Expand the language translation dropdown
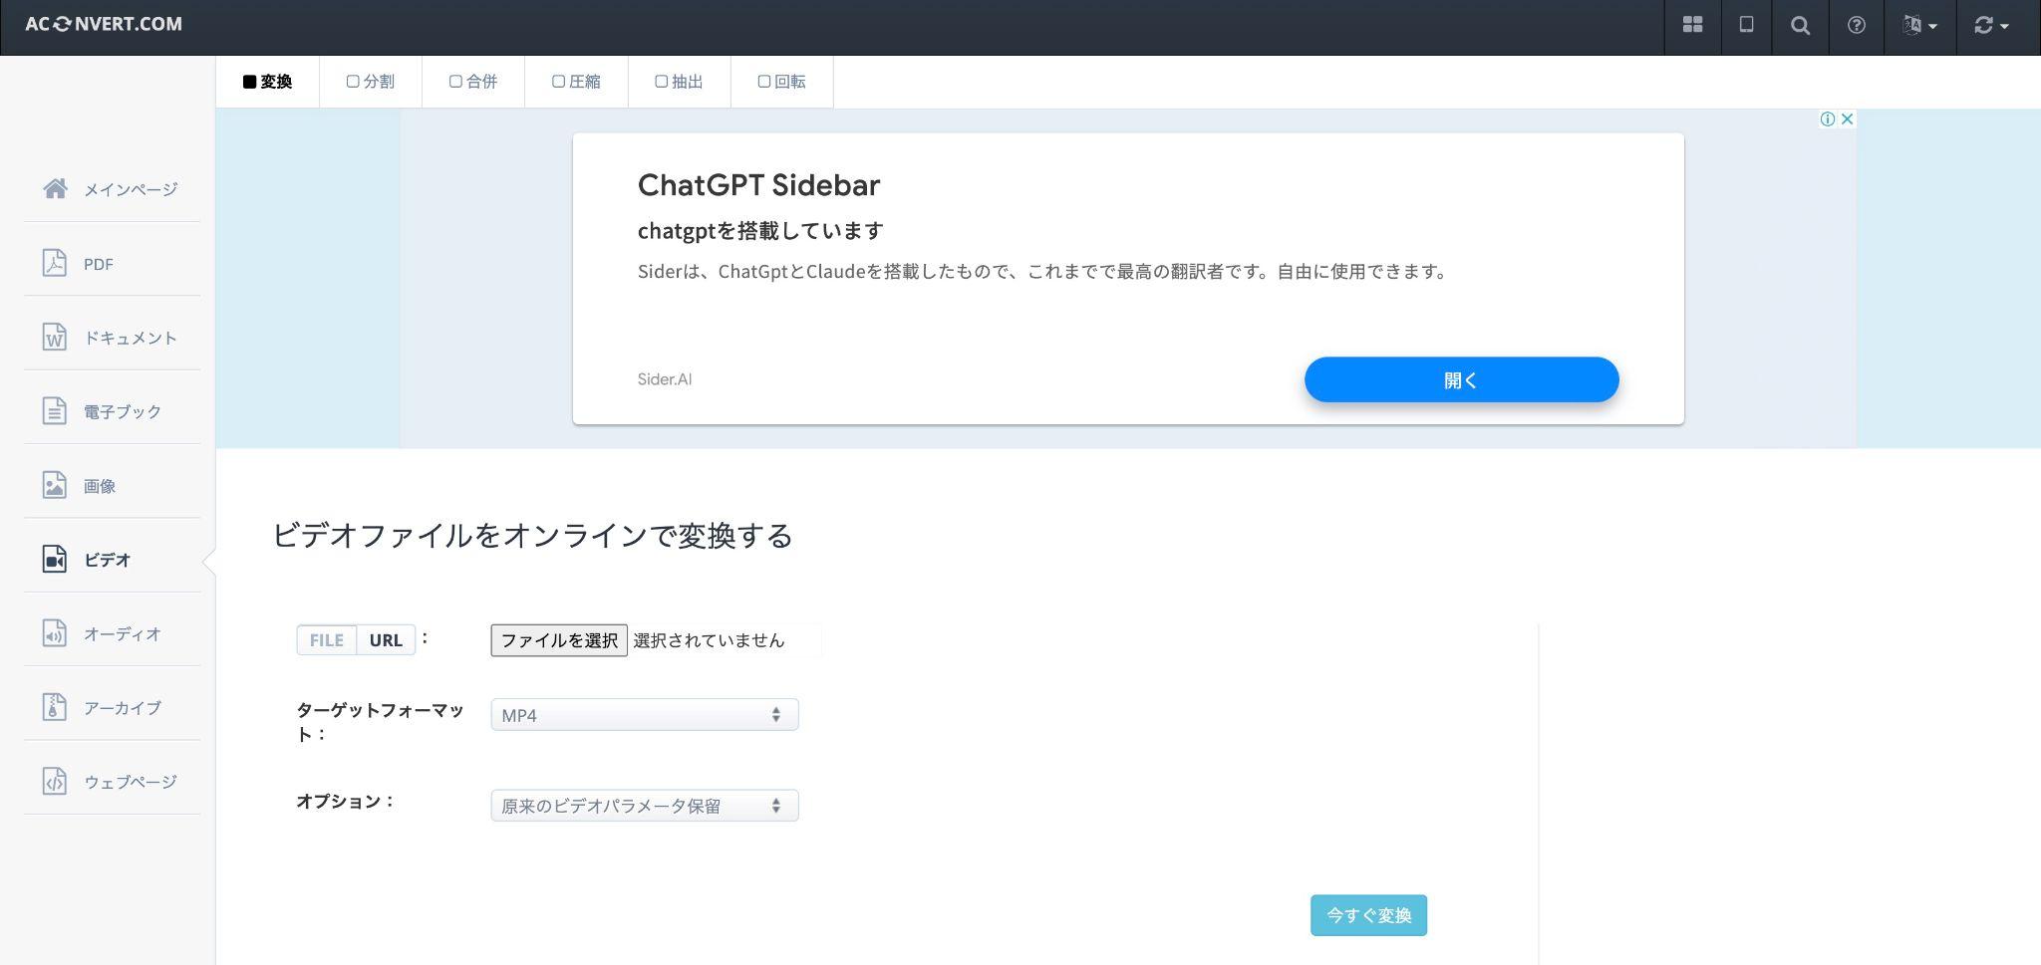This screenshot has height=965, width=2041. tap(1919, 26)
